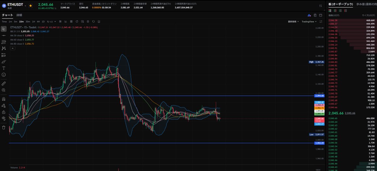Click the alert clock icon in chart toolbar
377x171 pixels.
pyautogui.click(x=88, y=22)
